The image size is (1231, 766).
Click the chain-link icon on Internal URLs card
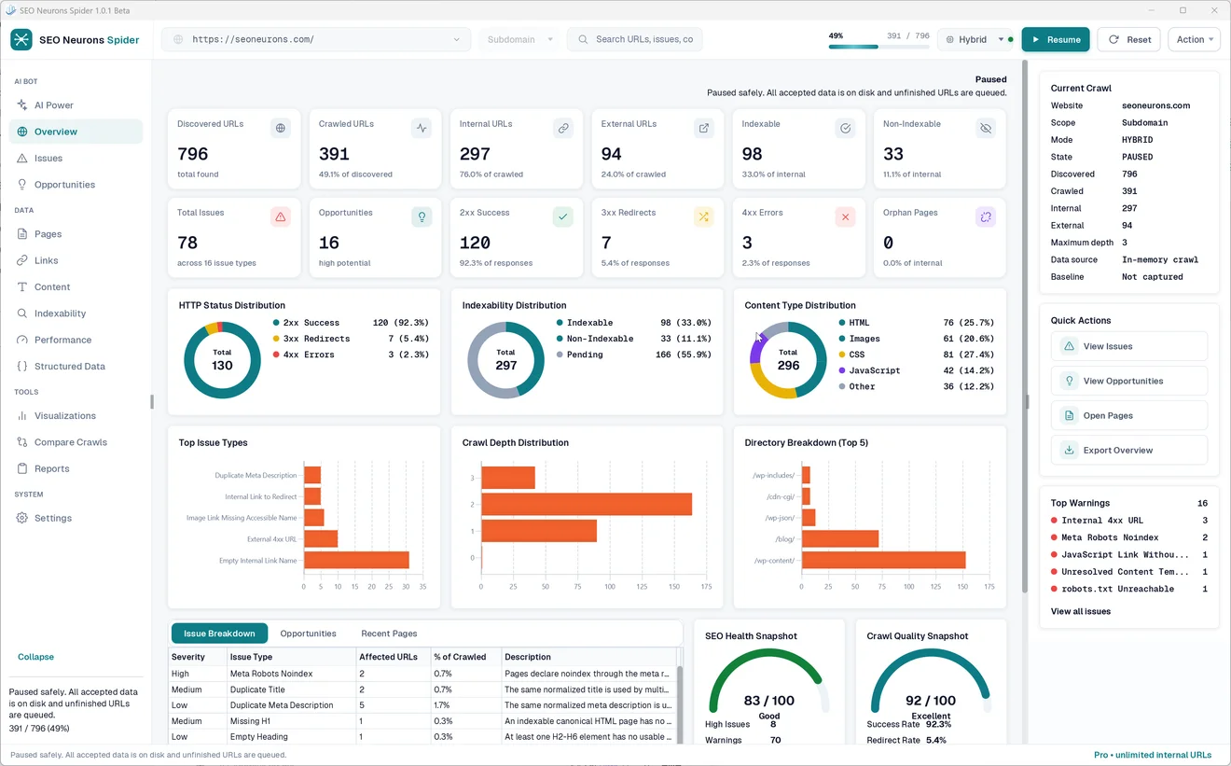tap(563, 128)
